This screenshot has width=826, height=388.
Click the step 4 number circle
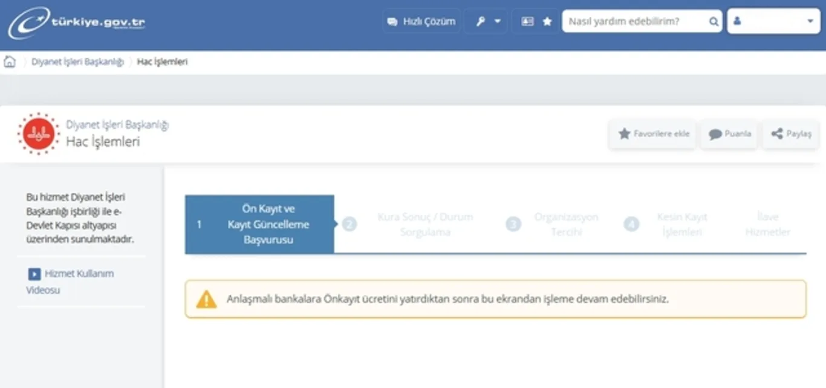click(631, 224)
